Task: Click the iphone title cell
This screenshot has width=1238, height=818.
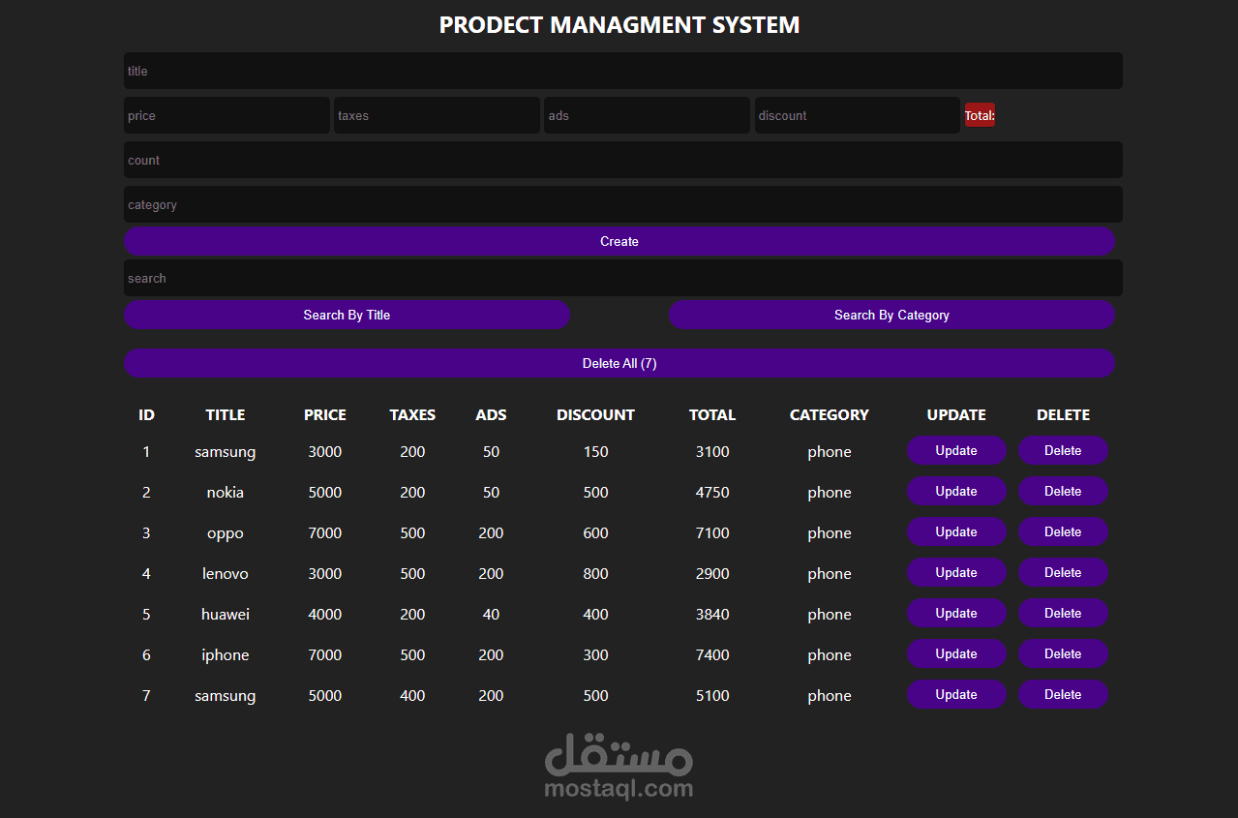Action: pyautogui.click(x=226, y=654)
